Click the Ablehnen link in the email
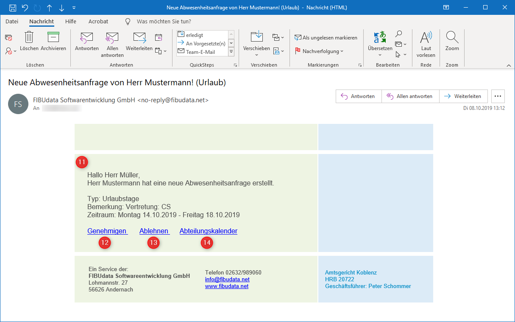Screen dimensions: 515x322 154,231
